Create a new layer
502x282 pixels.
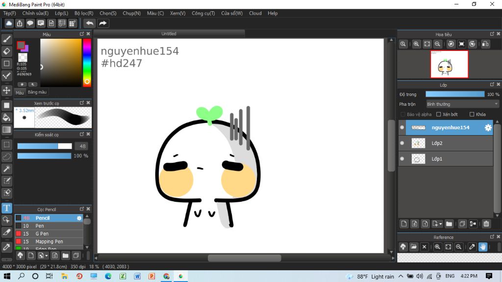[x=404, y=224]
